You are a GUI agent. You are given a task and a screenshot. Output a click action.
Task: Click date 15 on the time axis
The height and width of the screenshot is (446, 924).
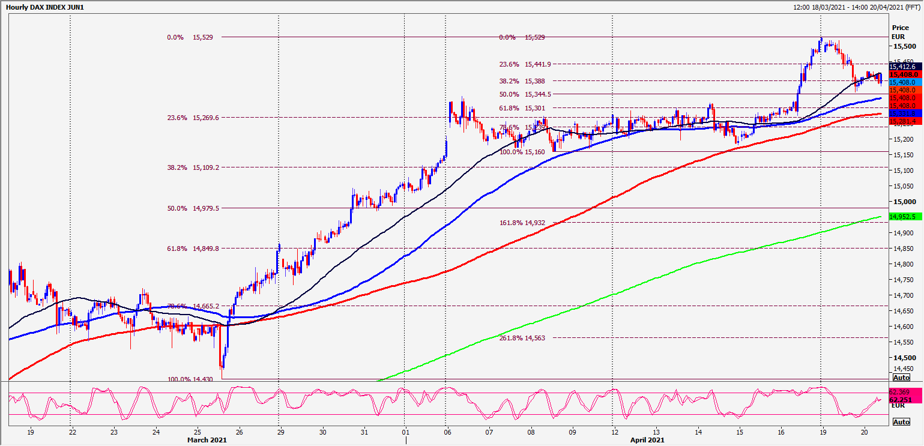[740, 432]
